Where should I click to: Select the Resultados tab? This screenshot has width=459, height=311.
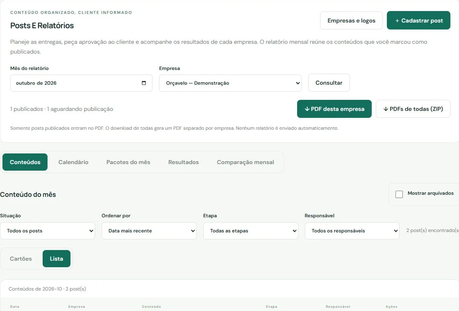184,162
